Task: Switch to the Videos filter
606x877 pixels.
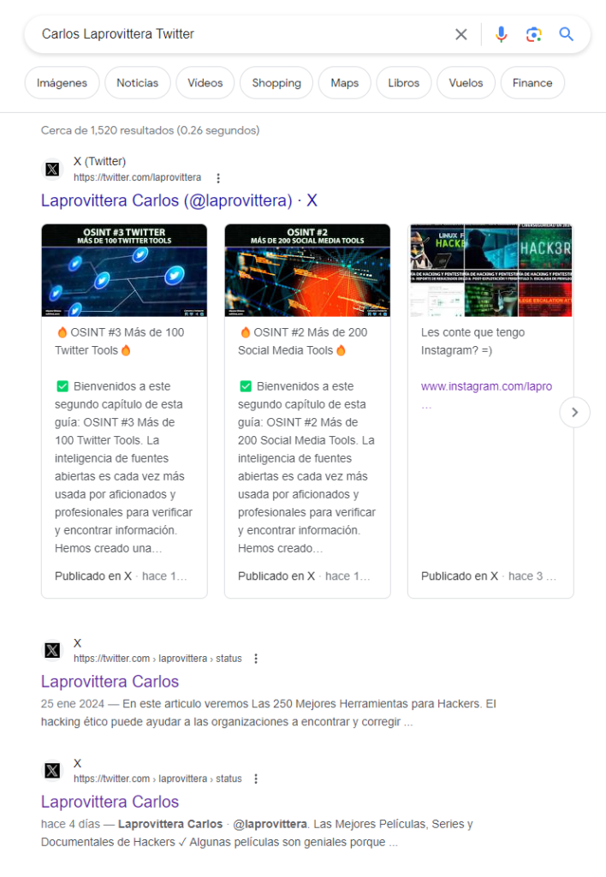Action: [205, 83]
